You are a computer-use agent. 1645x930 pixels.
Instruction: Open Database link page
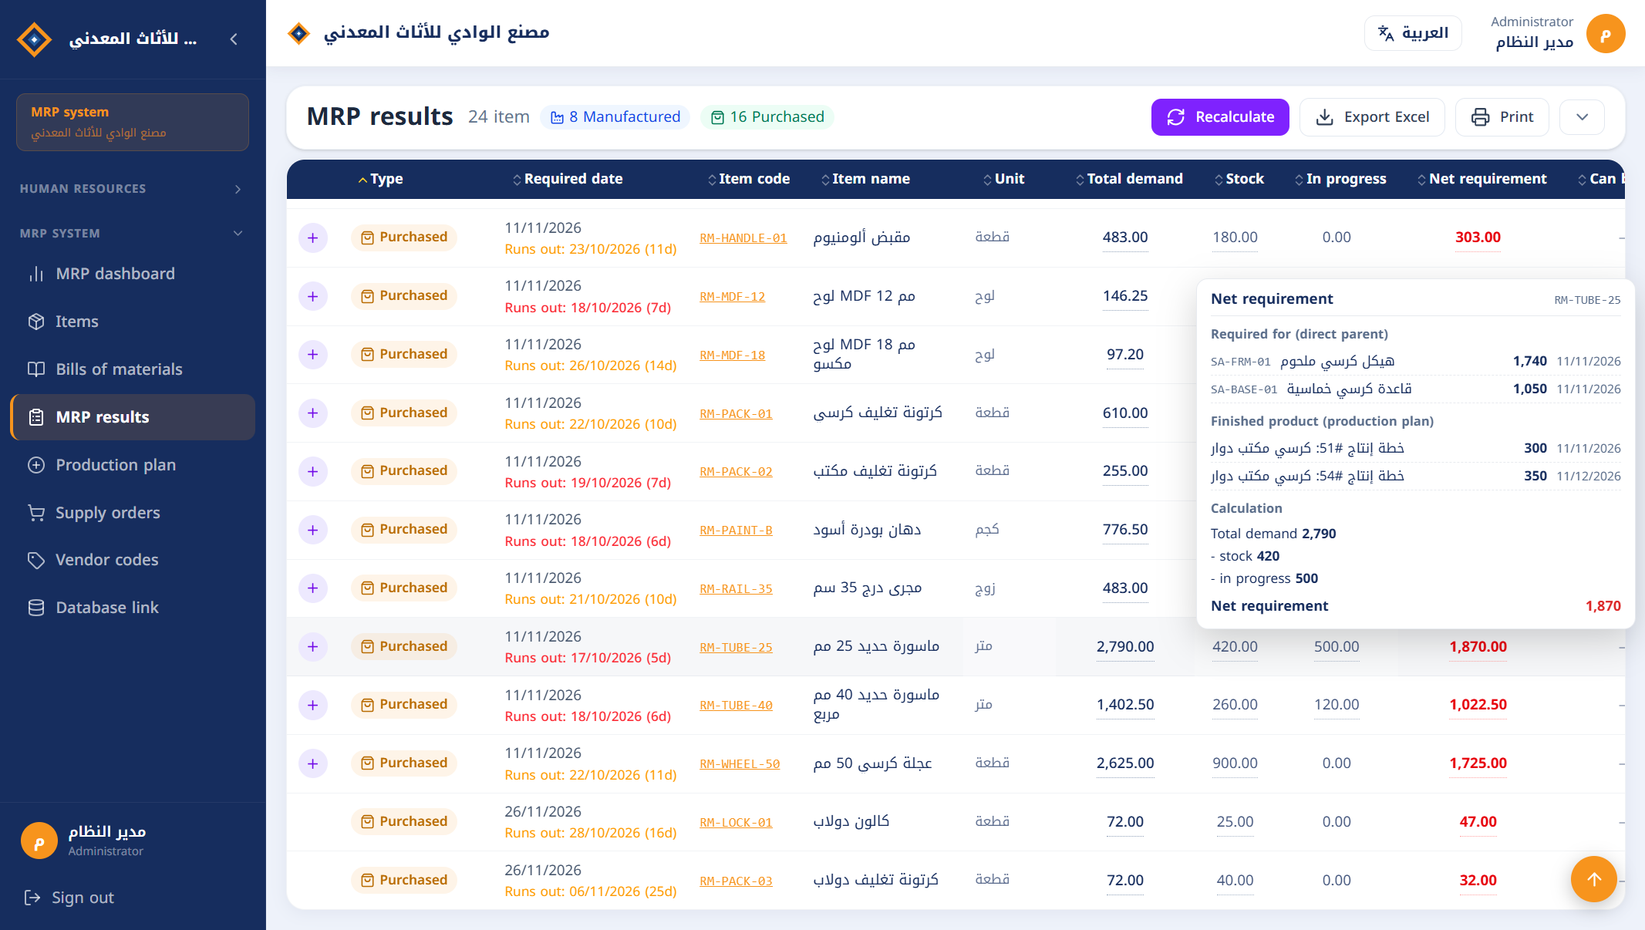[x=133, y=608]
